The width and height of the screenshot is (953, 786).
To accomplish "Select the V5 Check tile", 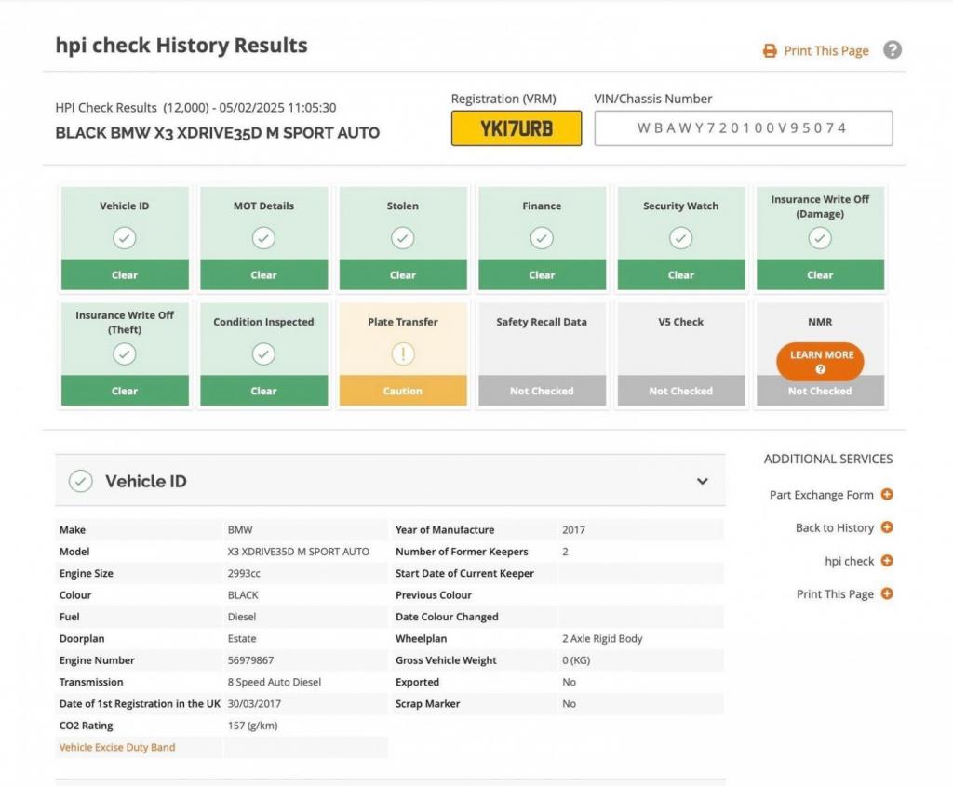I will 680,353.
